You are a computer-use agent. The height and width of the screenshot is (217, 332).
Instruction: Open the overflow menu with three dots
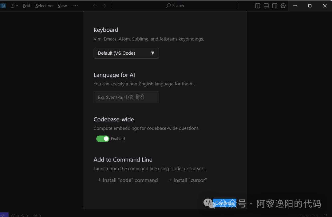[75, 6]
